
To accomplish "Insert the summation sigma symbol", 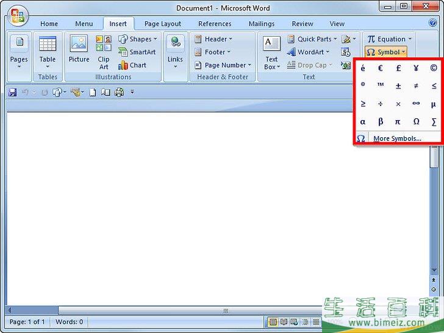I will pos(434,122).
